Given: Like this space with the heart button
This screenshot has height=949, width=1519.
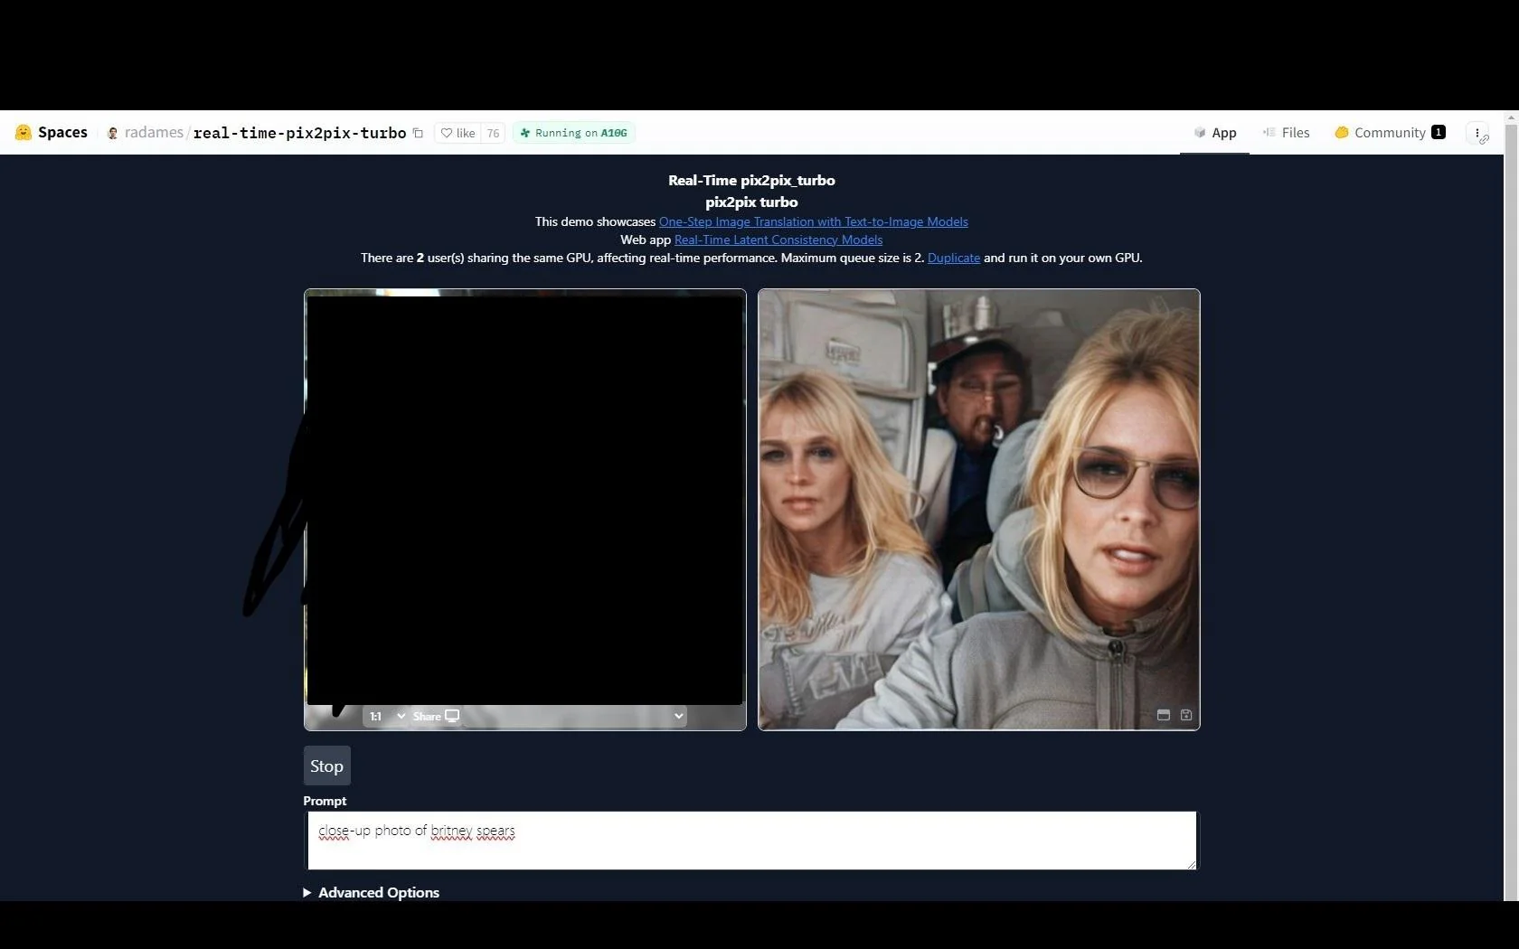Looking at the screenshot, I should 458,133.
